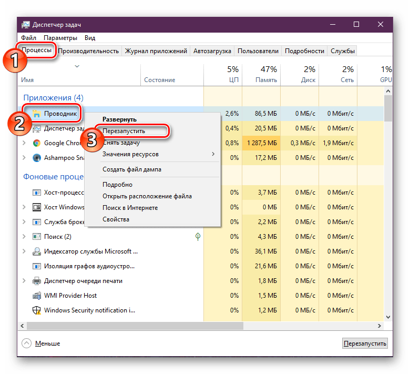Screen dimensions: 410x374
Task: Expand the Диспетчер очереди печати group
Action: point(24,281)
